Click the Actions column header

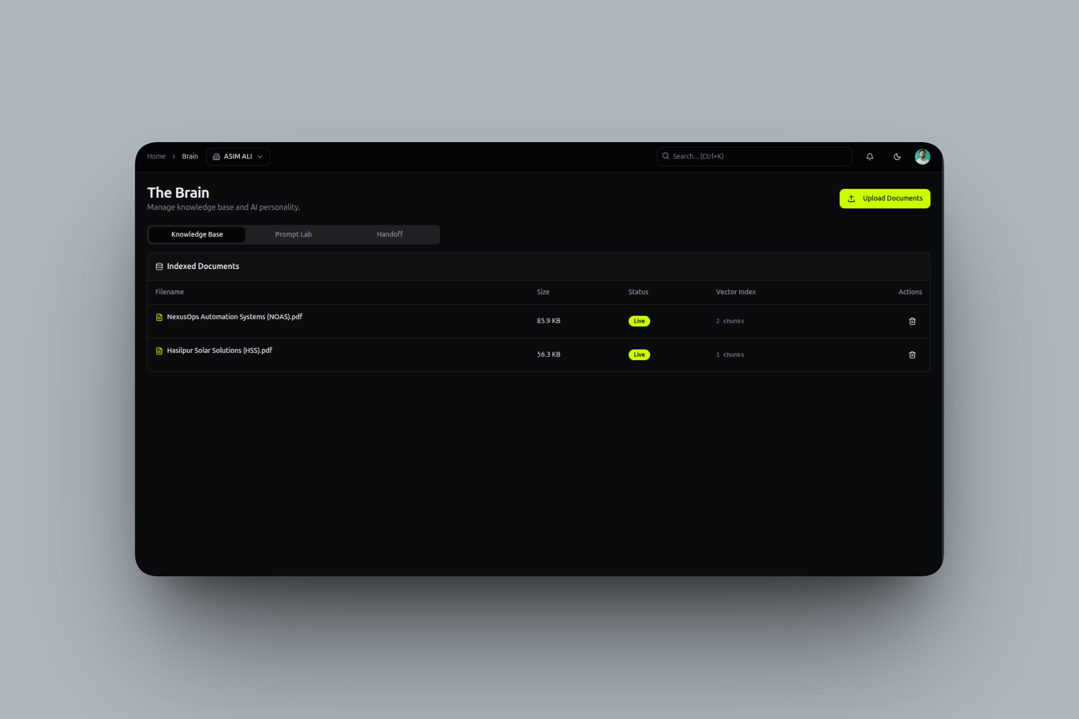(x=910, y=292)
